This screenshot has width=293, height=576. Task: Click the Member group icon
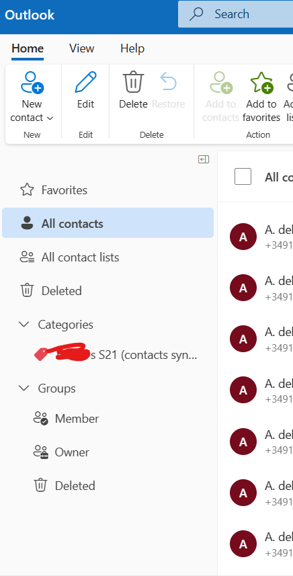(x=41, y=419)
